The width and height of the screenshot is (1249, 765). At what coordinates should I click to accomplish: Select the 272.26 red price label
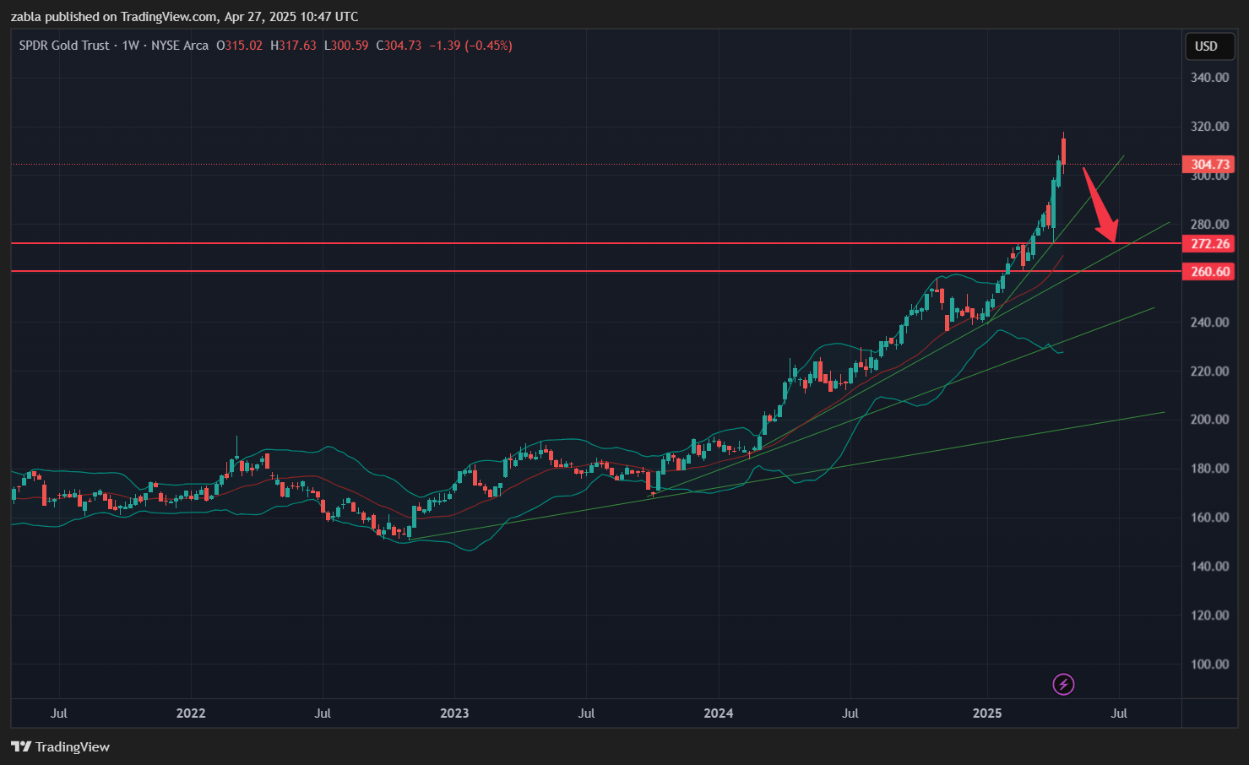coord(1209,244)
